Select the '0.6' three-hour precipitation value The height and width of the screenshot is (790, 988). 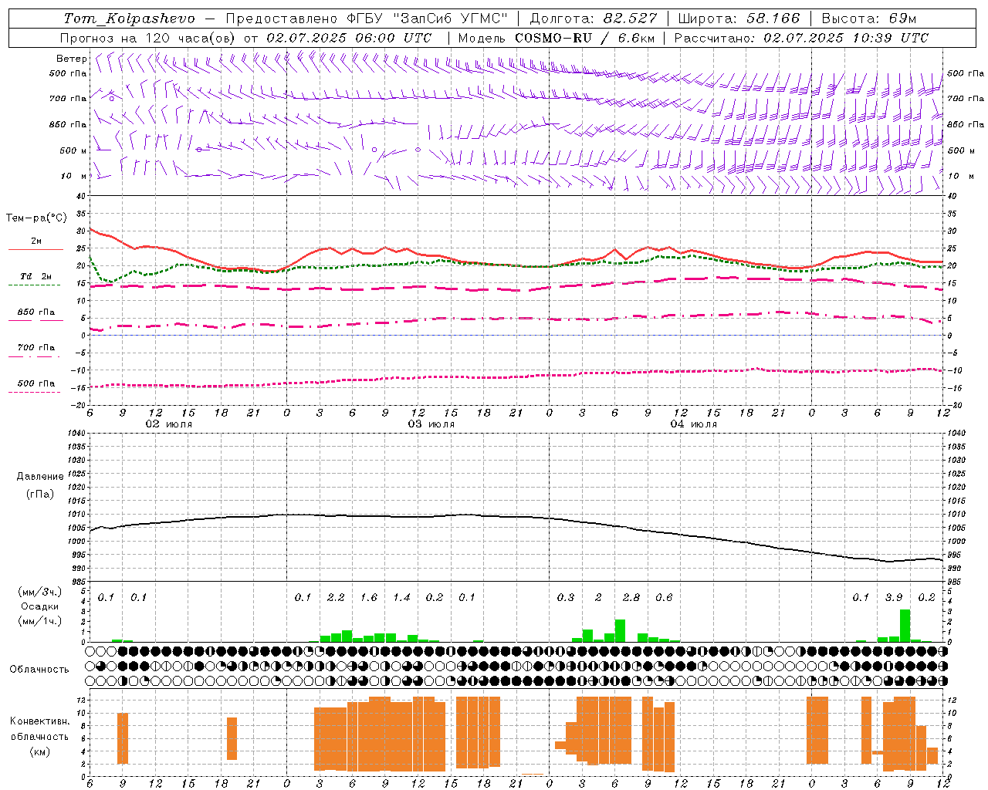pos(664,598)
